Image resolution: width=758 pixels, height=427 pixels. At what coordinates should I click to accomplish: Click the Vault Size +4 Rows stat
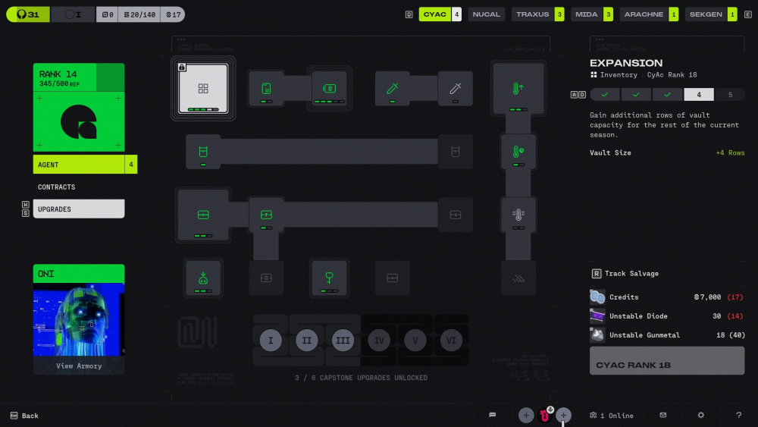(x=666, y=152)
